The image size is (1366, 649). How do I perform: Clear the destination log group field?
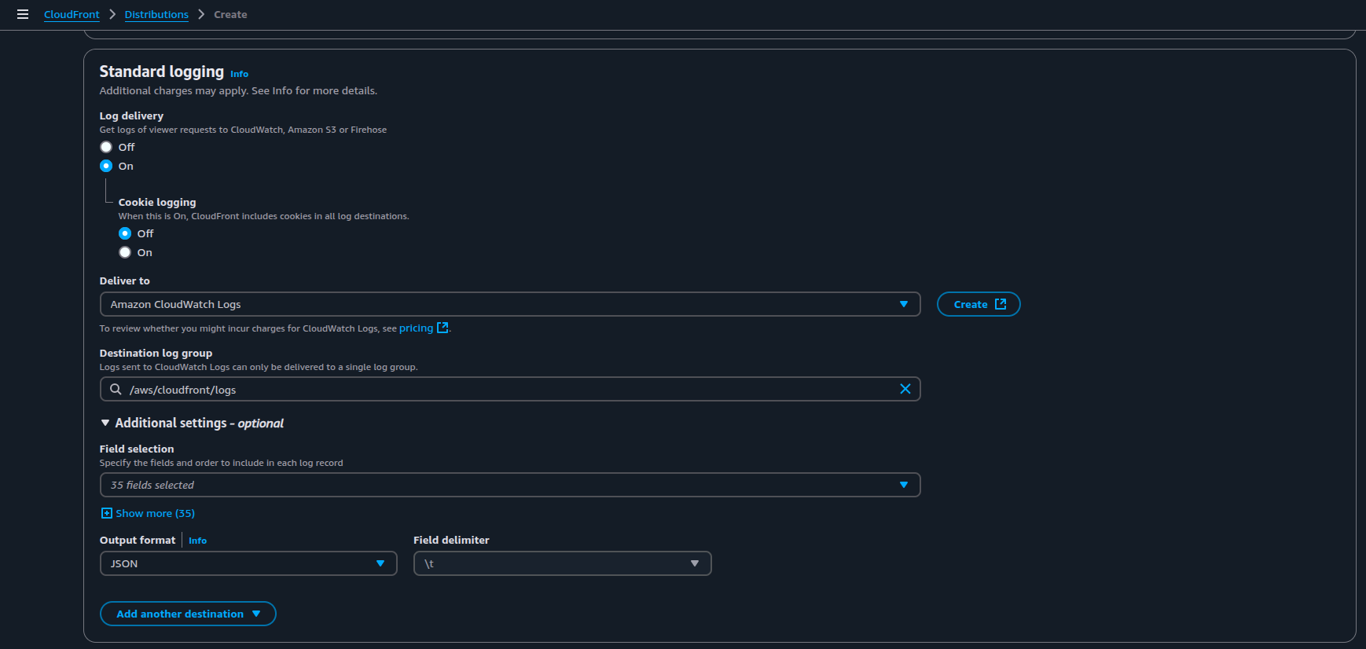click(905, 389)
